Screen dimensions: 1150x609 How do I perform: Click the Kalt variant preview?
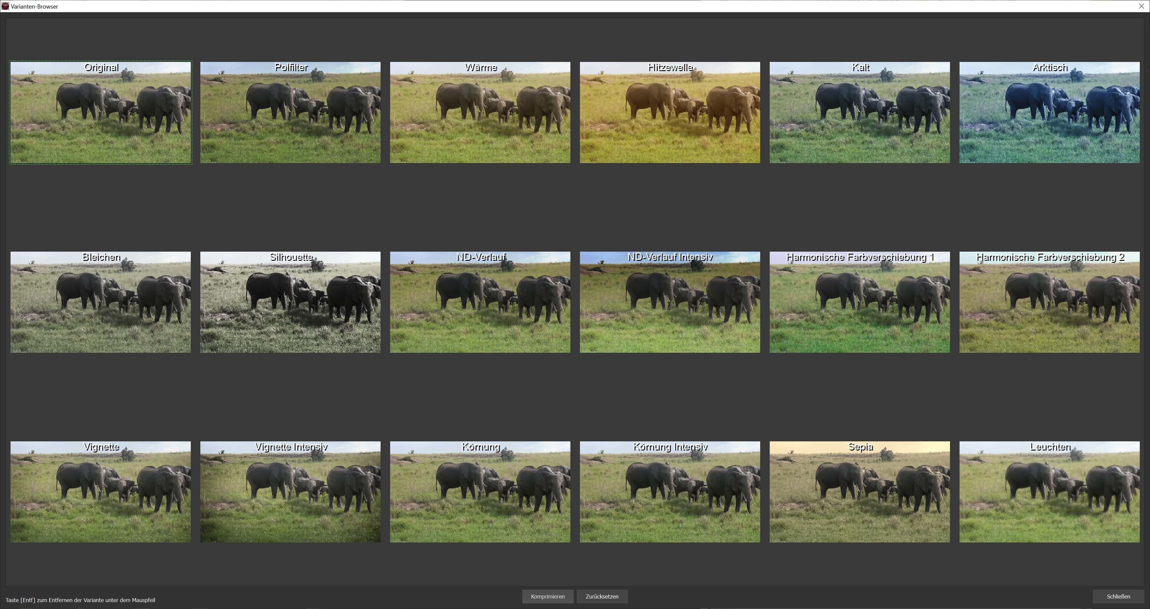click(859, 112)
